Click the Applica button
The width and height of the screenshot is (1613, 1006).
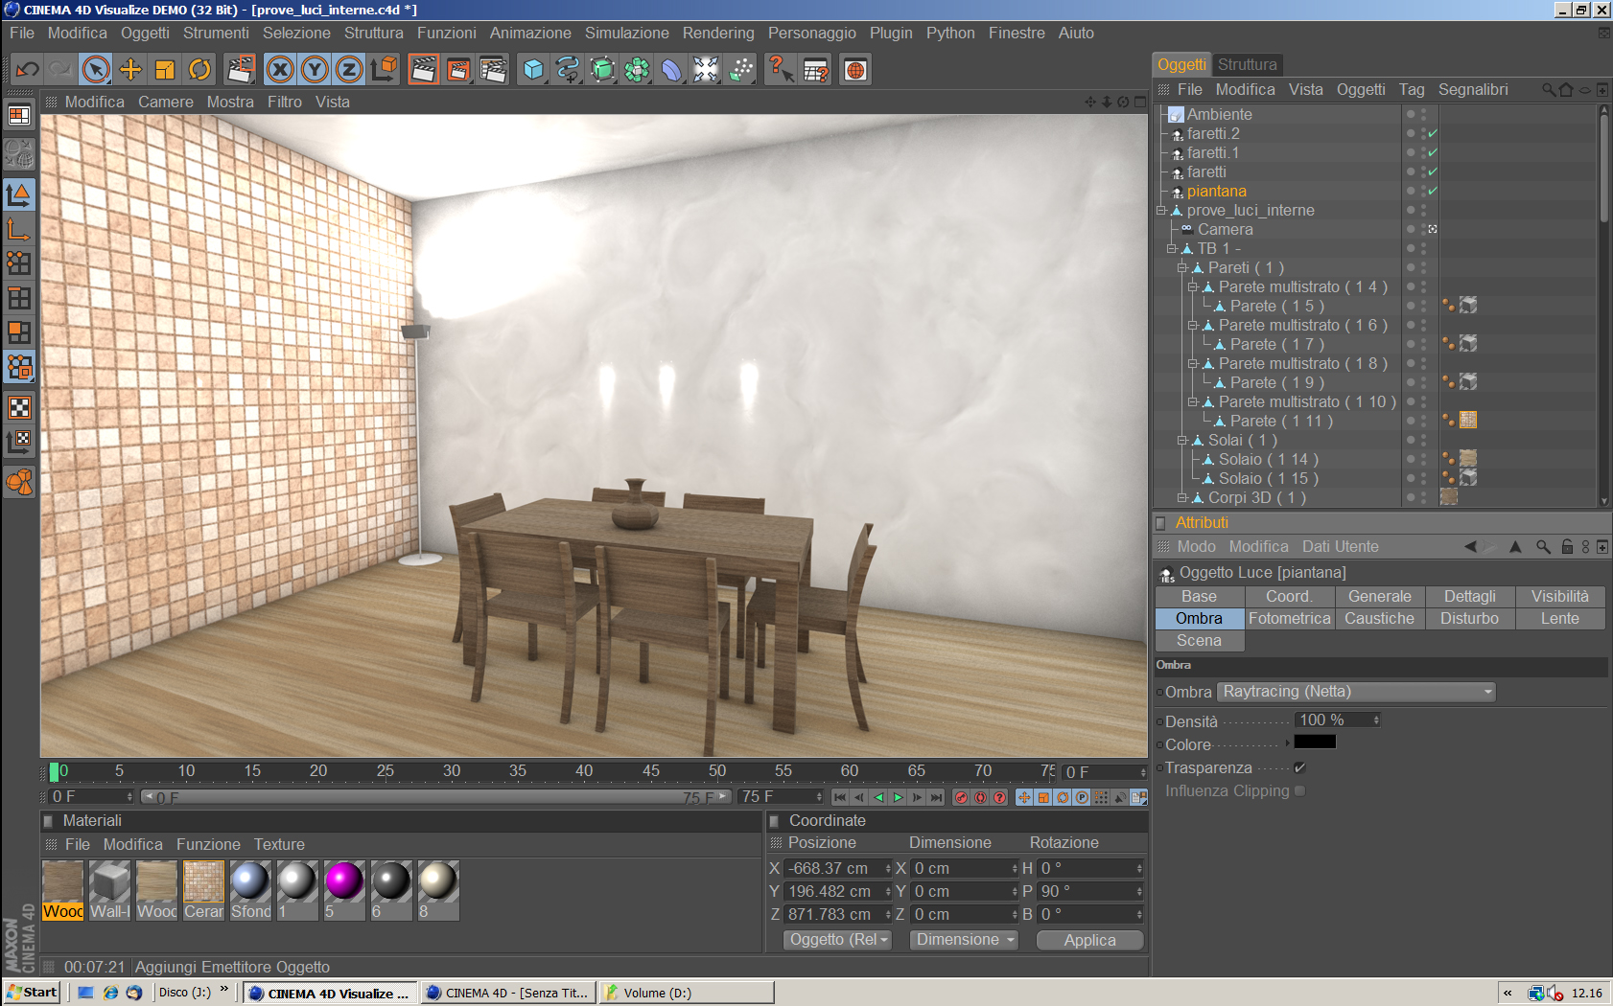[x=1090, y=940]
